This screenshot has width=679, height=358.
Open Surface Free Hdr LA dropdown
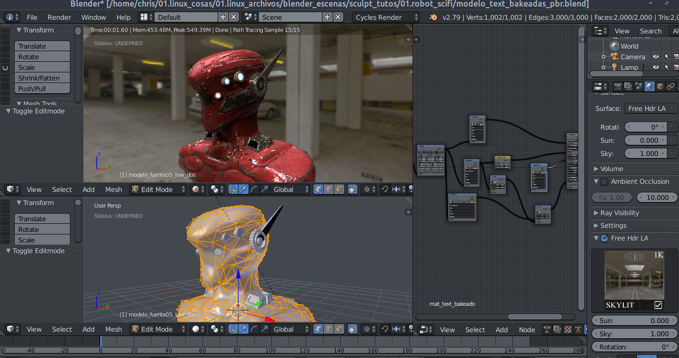651,108
